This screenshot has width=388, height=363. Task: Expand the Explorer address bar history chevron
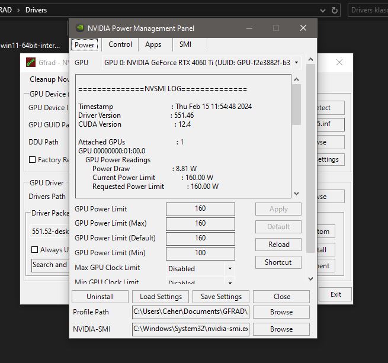tap(322, 11)
